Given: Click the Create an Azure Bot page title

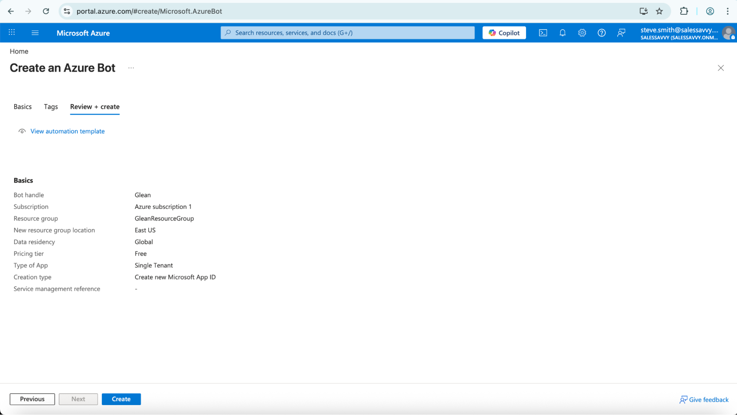Looking at the screenshot, I should (62, 68).
